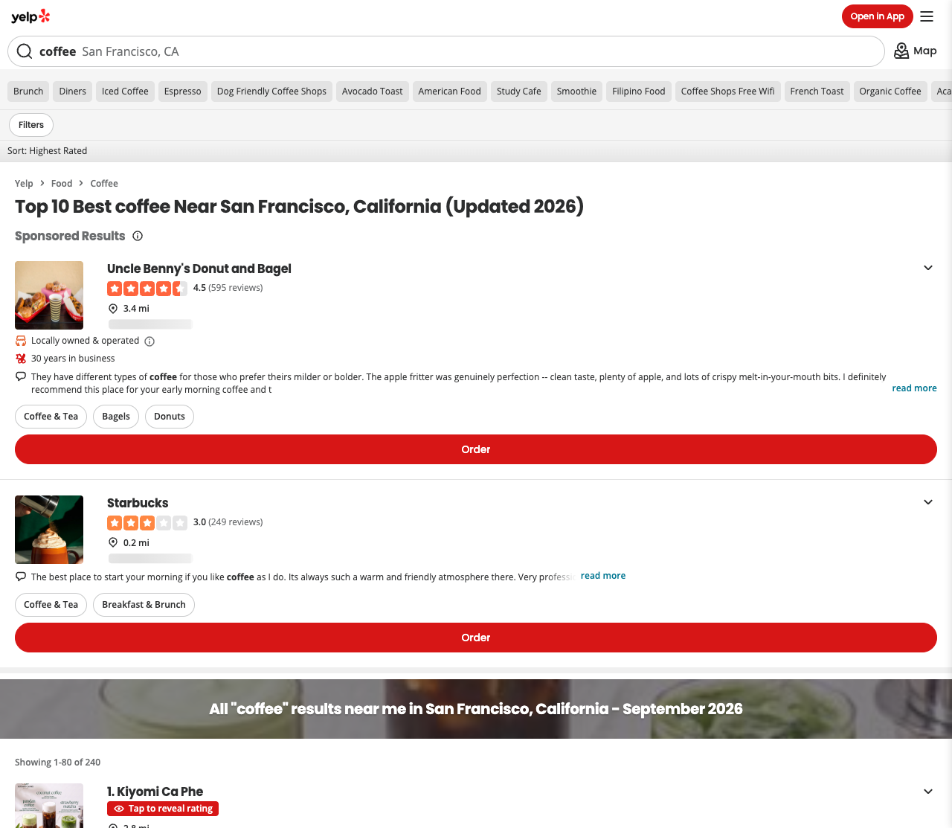Open the Kiyomi Ca Phe listing title

155,792
